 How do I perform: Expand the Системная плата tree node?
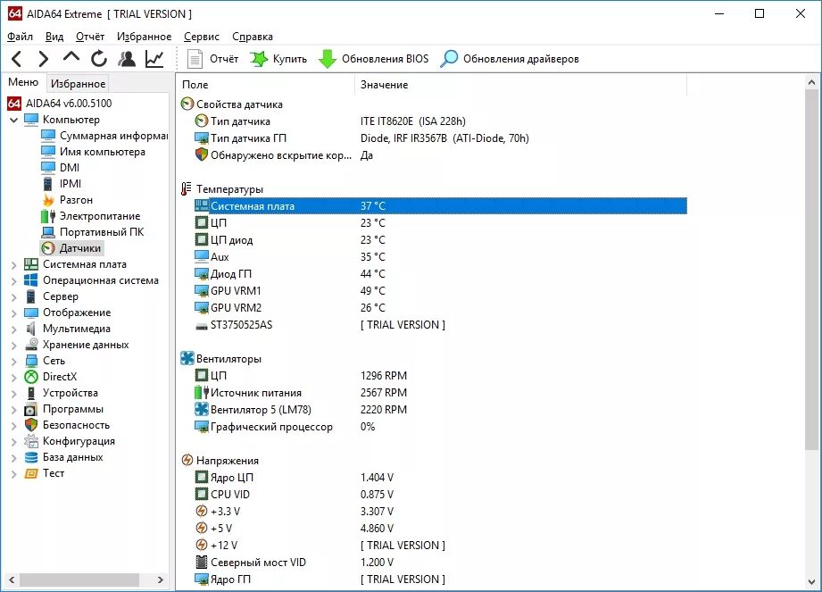[x=14, y=265]
